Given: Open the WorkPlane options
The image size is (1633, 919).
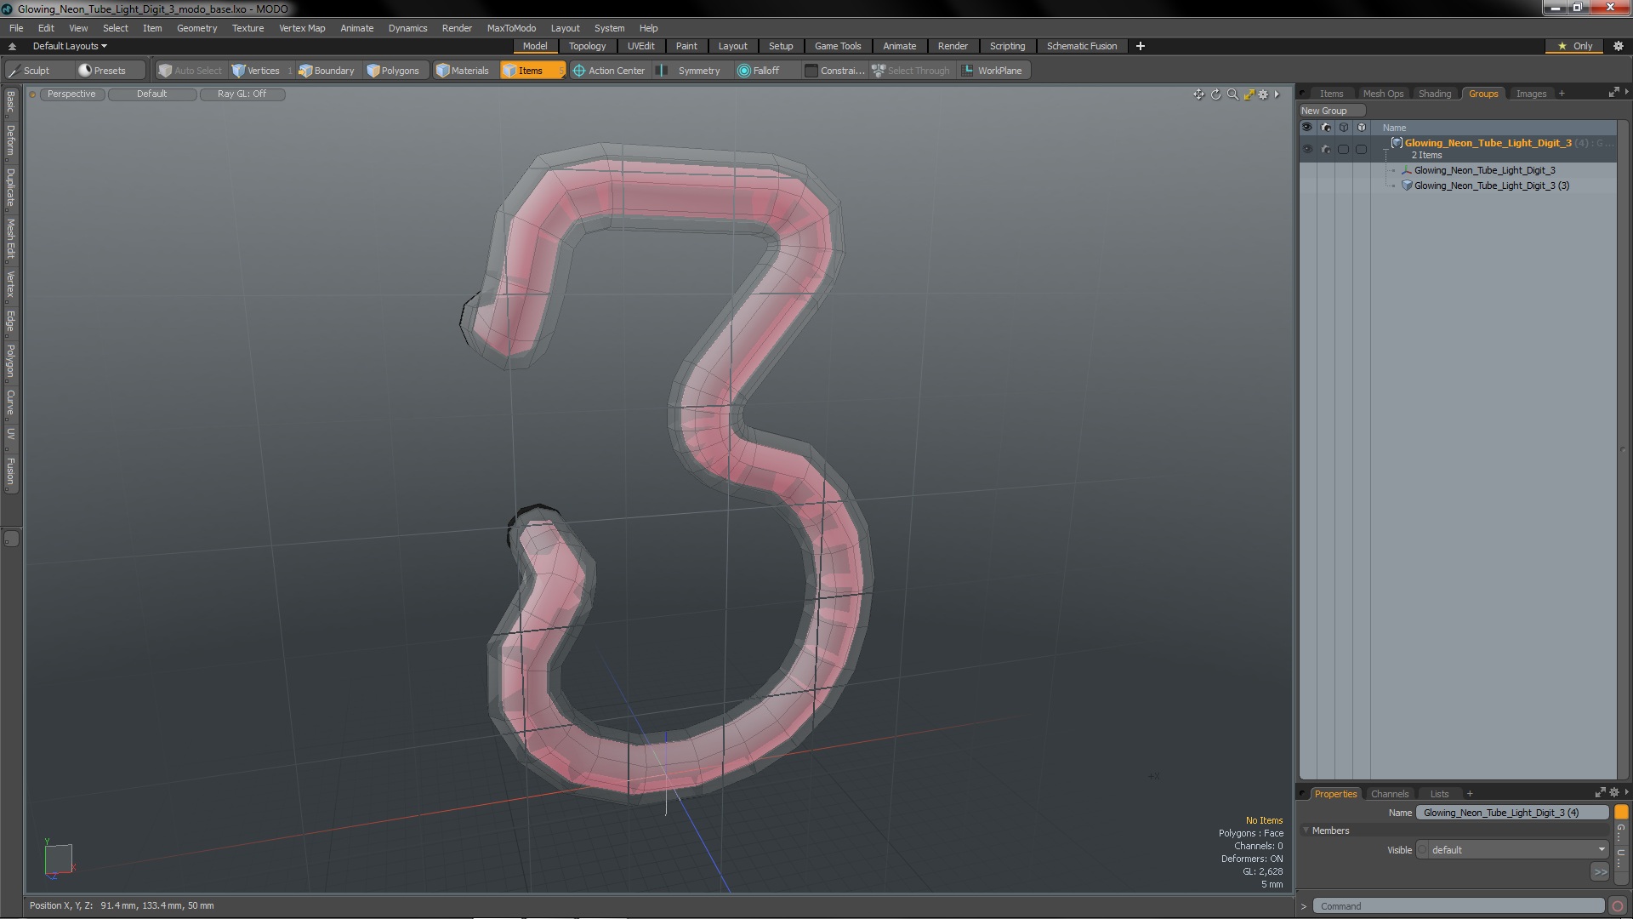Looking at the screenshot, I should click(x=993, y=71).
